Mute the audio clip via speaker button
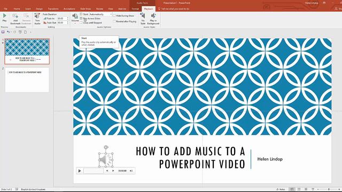Image resolution: width=342 pixels, height=192 pixels. pos(131,171)
